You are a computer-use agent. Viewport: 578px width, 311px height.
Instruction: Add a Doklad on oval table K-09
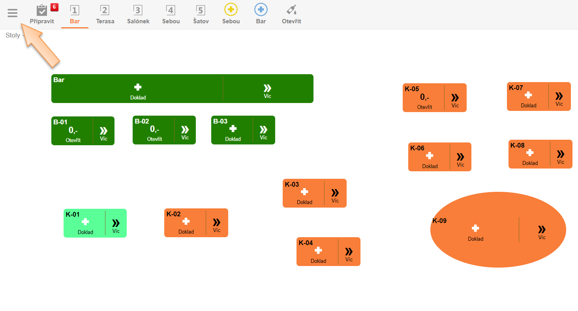coord(475,231)
